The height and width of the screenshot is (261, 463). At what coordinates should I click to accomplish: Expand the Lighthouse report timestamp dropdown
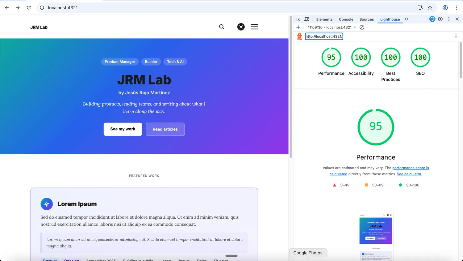tap(355, 27)
